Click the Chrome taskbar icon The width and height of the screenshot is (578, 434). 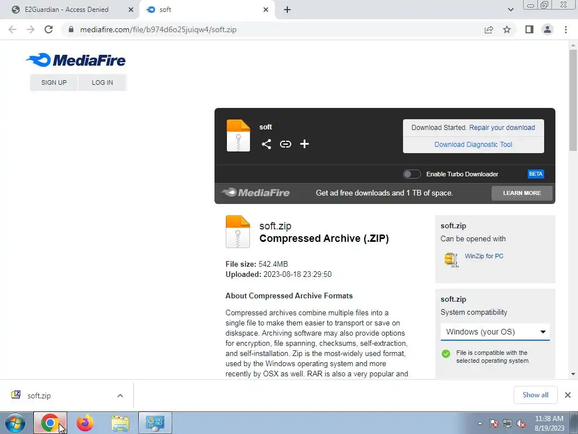[50, 423]
